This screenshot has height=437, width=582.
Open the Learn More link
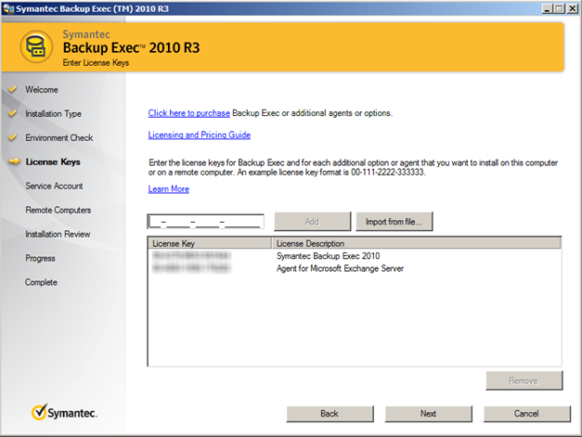click(x=169, y=189)
